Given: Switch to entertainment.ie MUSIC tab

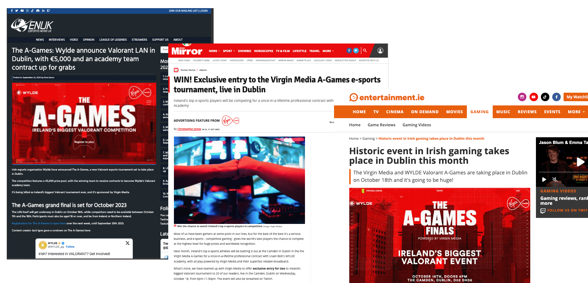Looking at the screenshot, I should tap(503, 112).
